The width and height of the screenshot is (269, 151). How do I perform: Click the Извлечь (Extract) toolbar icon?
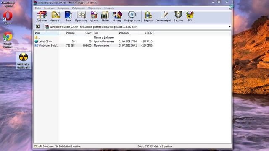click(x=55, y=16)
